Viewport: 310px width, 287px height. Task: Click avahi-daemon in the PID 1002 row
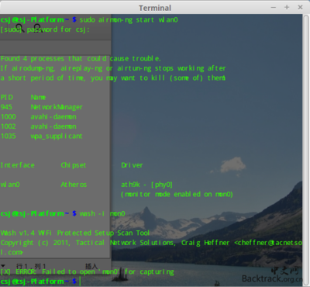53,126
